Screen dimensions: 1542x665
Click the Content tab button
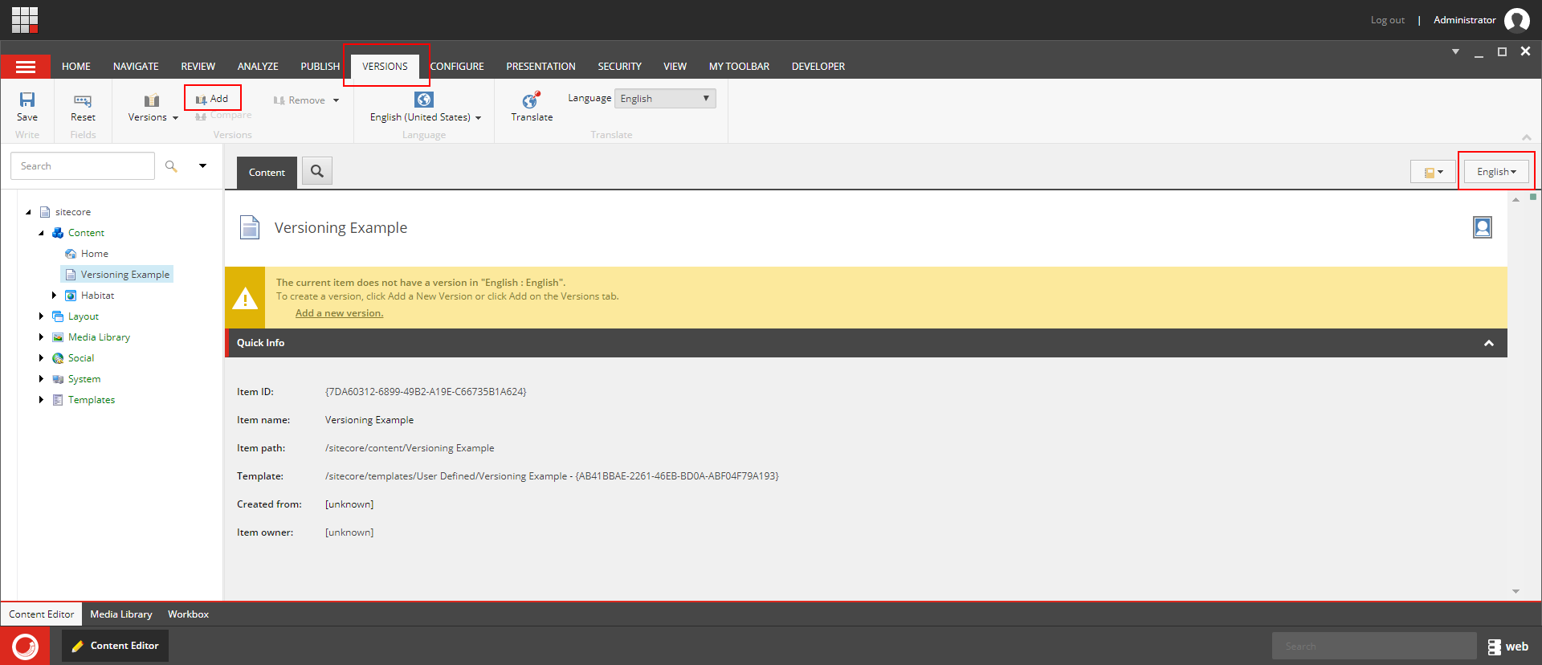point(267,173)
